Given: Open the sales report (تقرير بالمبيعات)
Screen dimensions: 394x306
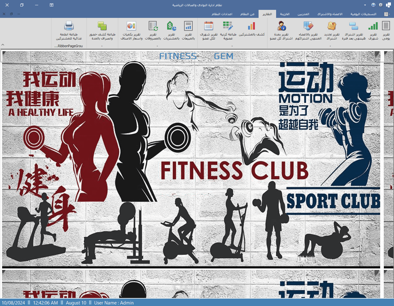Looking at the screenshot, I should [x=188, y=30].
